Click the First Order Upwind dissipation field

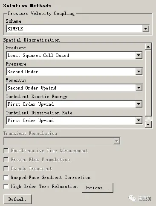(x=71, y=120)
